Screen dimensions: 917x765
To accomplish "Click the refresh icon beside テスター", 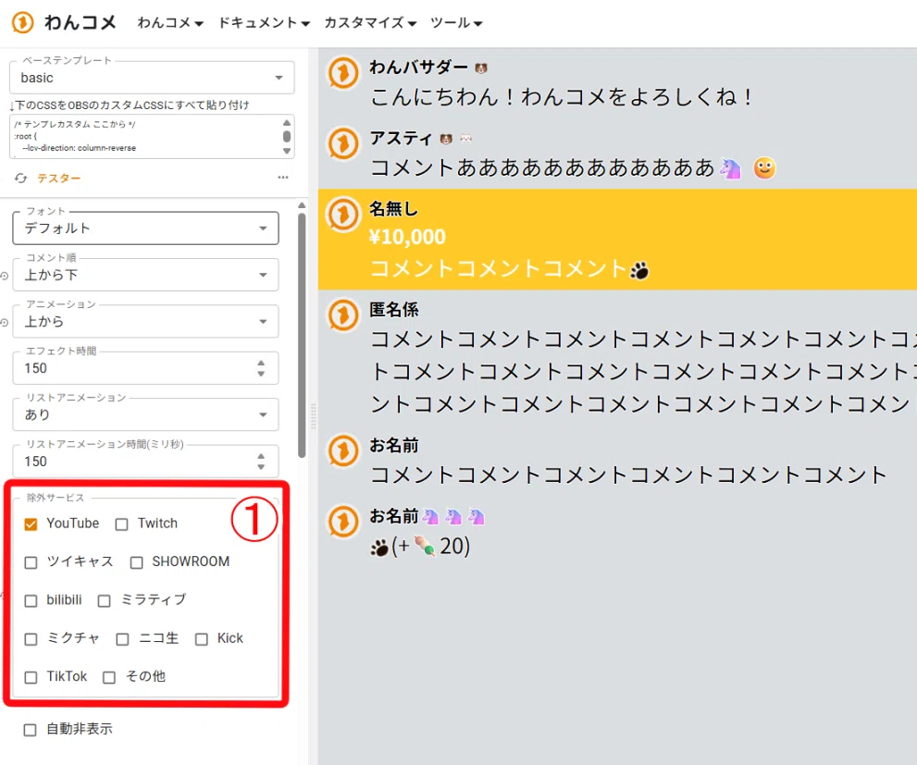I will click(x=21, y=179).
